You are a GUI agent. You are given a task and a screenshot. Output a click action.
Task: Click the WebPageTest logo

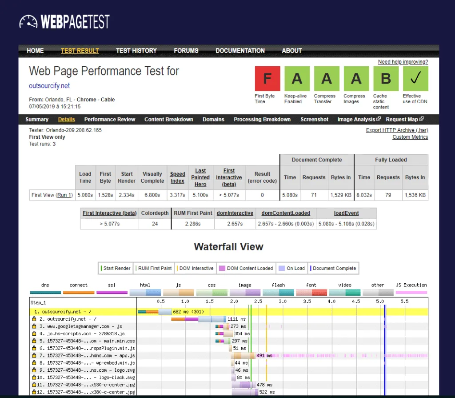(64, 21)
